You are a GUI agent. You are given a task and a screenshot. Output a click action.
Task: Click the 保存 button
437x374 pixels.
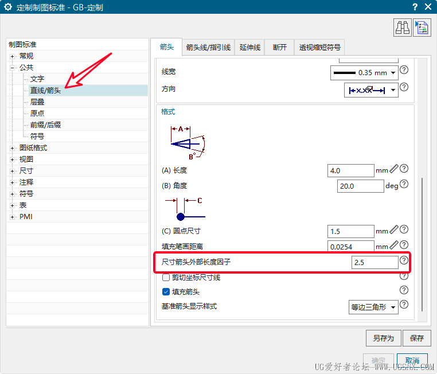pyautogui.click(x=417, y=338)
